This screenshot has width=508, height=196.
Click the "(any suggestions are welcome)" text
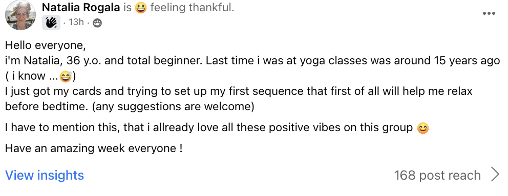pos(173,107)
